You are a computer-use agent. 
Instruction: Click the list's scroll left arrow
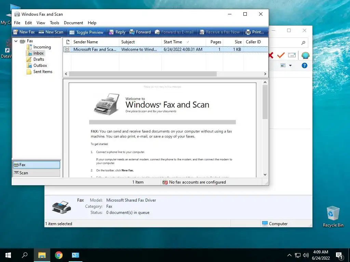(66, 74)
